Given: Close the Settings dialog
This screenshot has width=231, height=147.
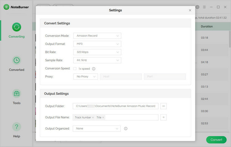Looking at the screenshot, I should (190, 10).
